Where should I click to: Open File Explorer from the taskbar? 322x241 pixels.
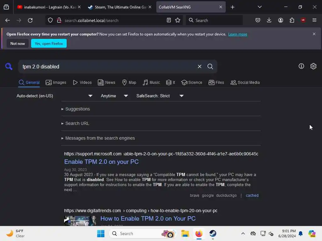pos(185,233)
